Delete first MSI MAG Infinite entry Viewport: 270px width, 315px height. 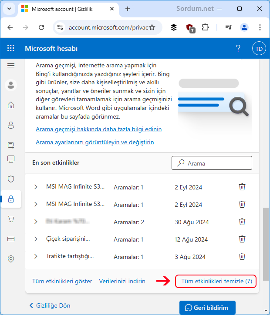242,187
